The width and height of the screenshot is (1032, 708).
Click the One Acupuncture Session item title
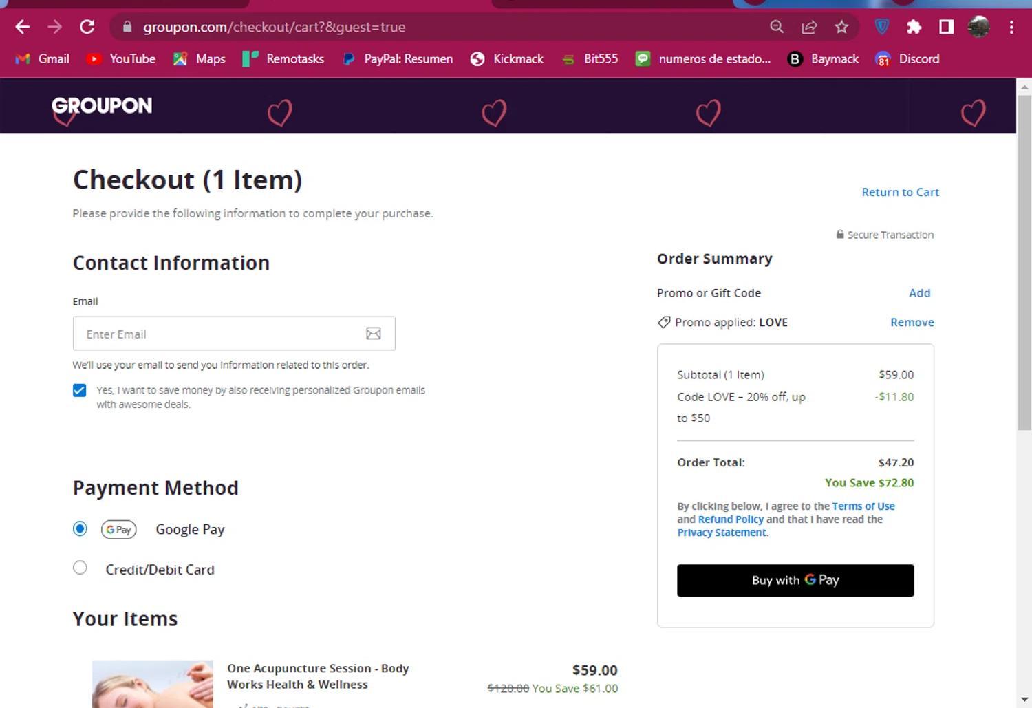pos(318,676)
